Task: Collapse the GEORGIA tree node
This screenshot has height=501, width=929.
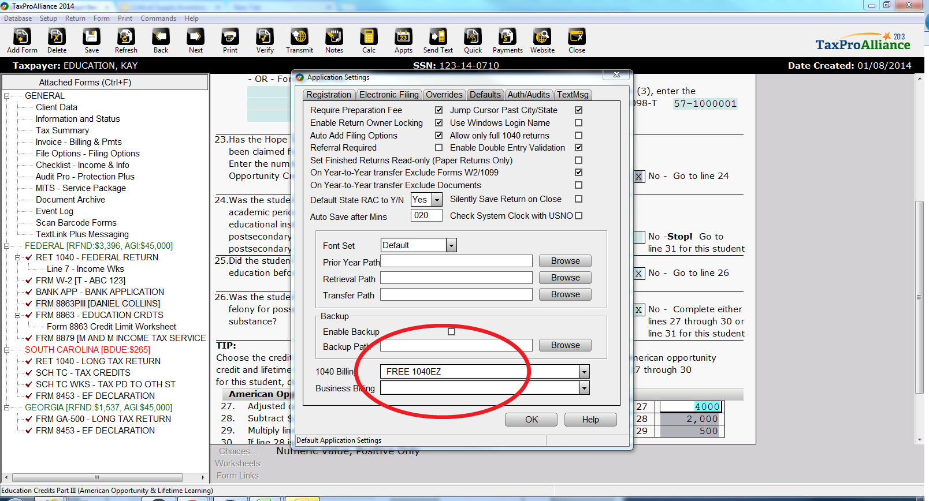Action: [7, 407]
